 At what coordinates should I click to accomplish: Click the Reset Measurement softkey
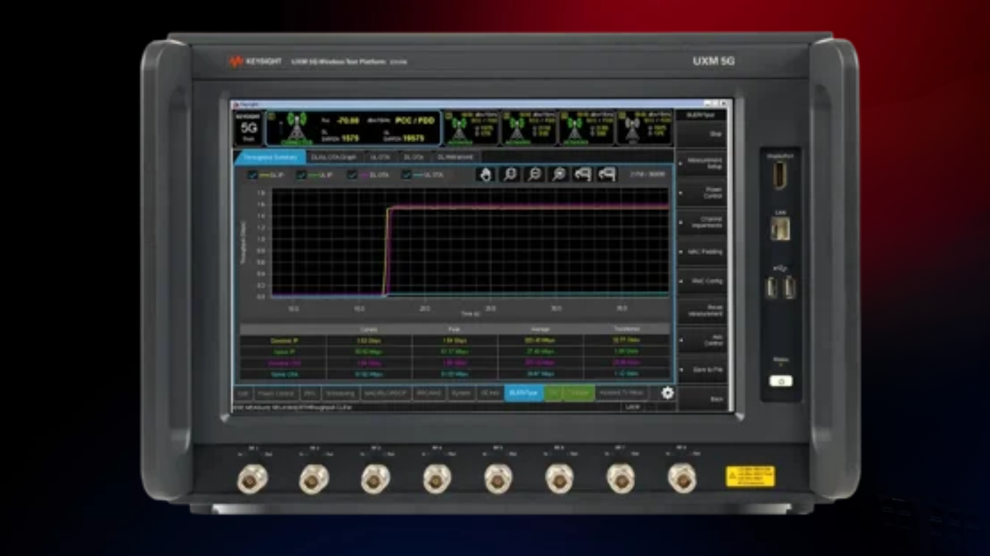pyautogui.click(x=702, y=311)
